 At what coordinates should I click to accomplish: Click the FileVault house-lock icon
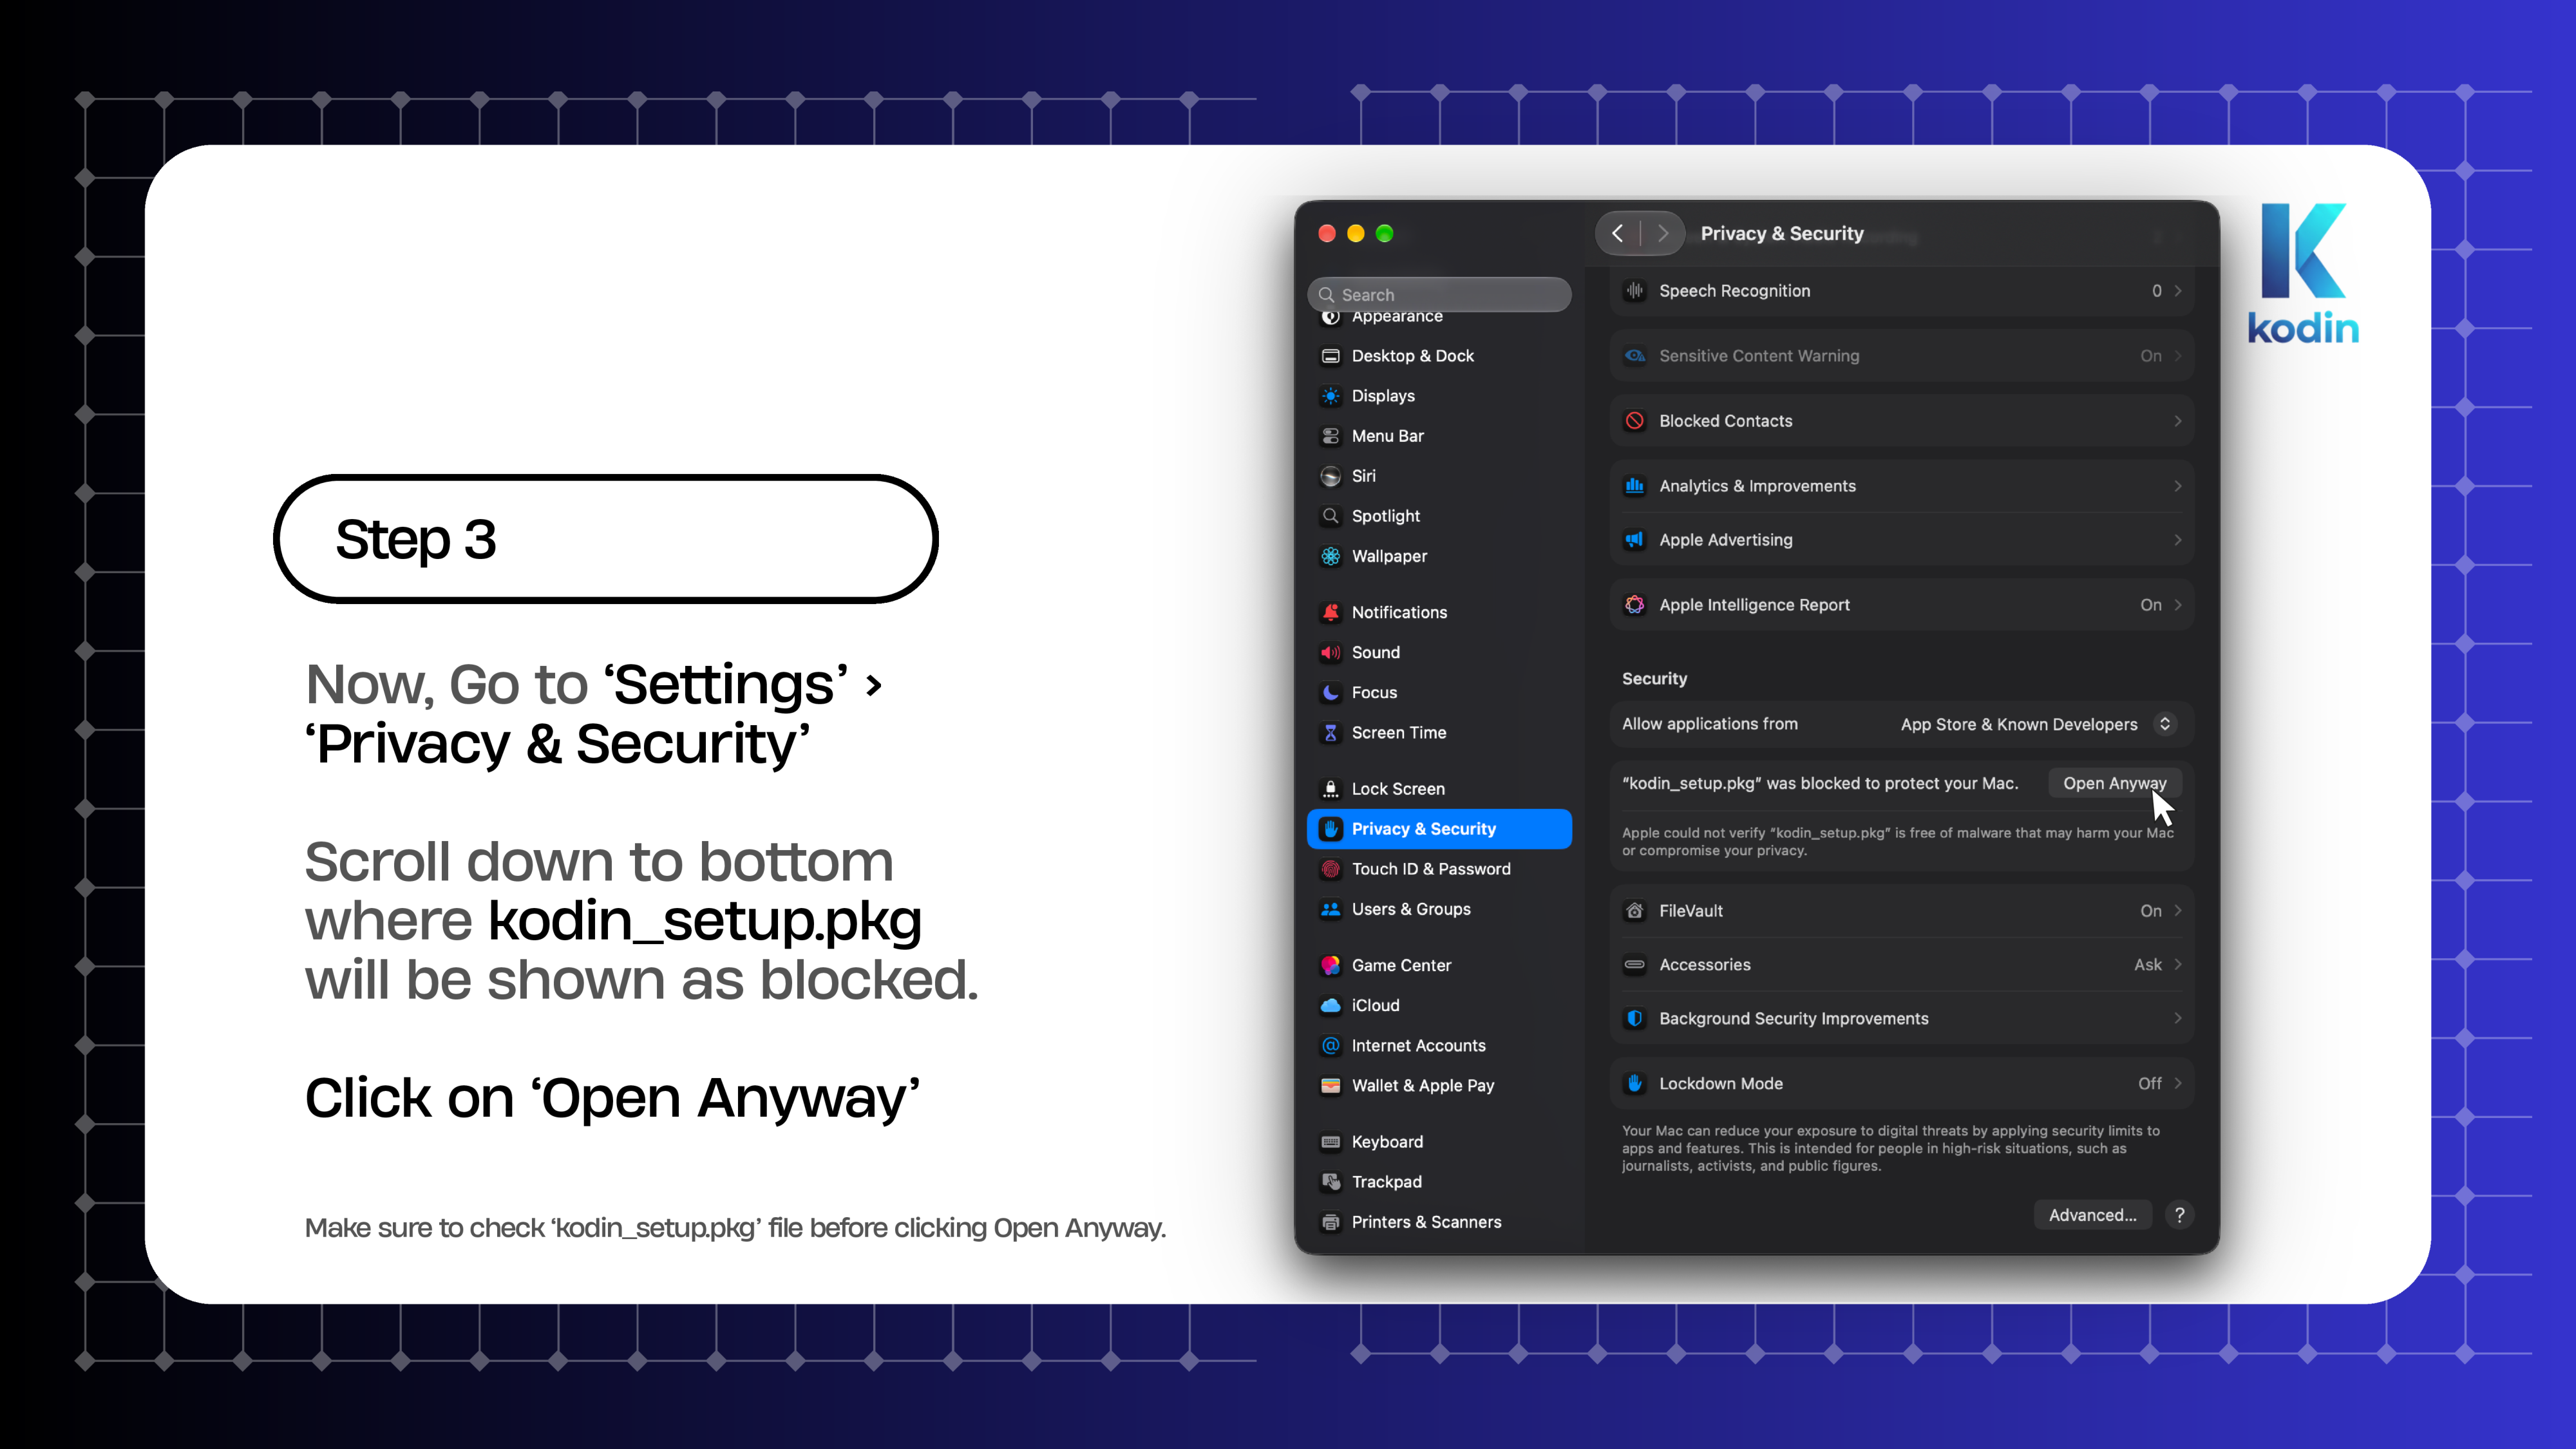point(1634,911)
